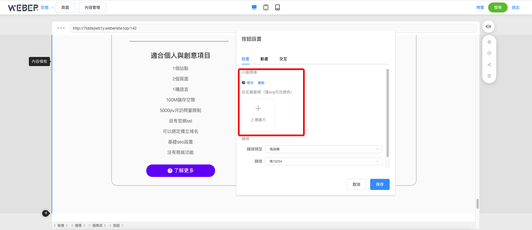Click the text 可以綁定獨立域名
This screenshot has width=532, height=230.
pos(180,131)
